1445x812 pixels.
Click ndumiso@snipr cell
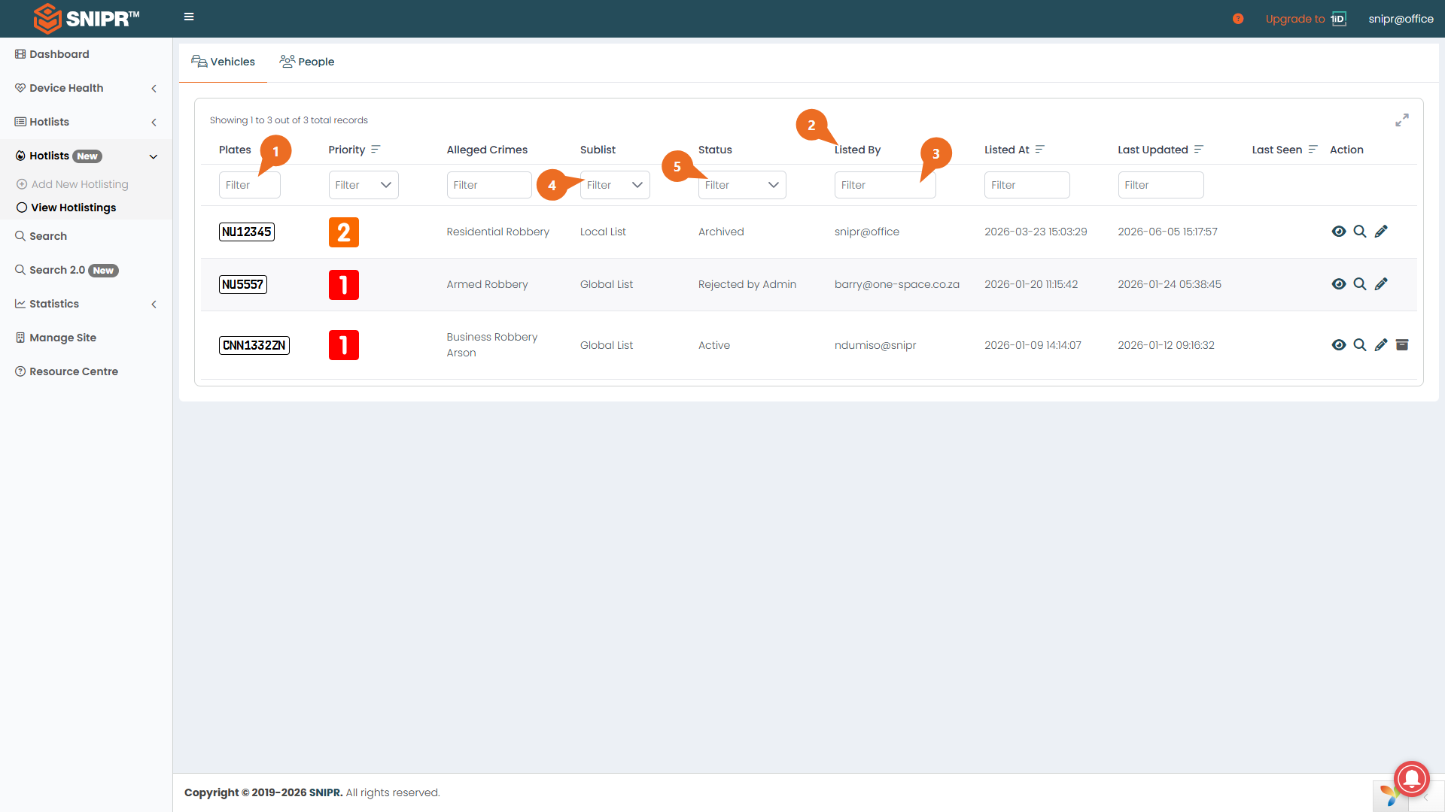click(875, 345)
